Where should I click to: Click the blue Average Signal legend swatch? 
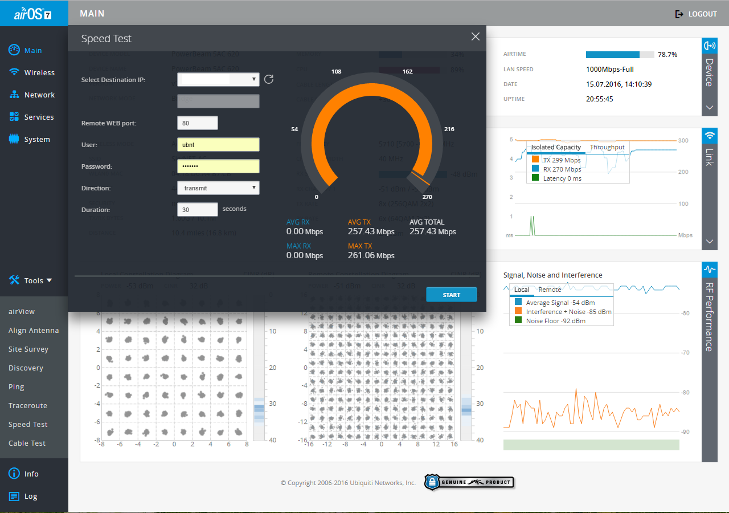[x=518, y=302]
